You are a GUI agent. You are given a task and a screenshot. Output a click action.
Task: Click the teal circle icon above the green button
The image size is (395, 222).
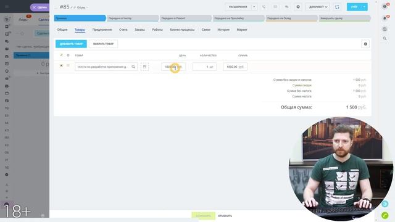[385, 203]
